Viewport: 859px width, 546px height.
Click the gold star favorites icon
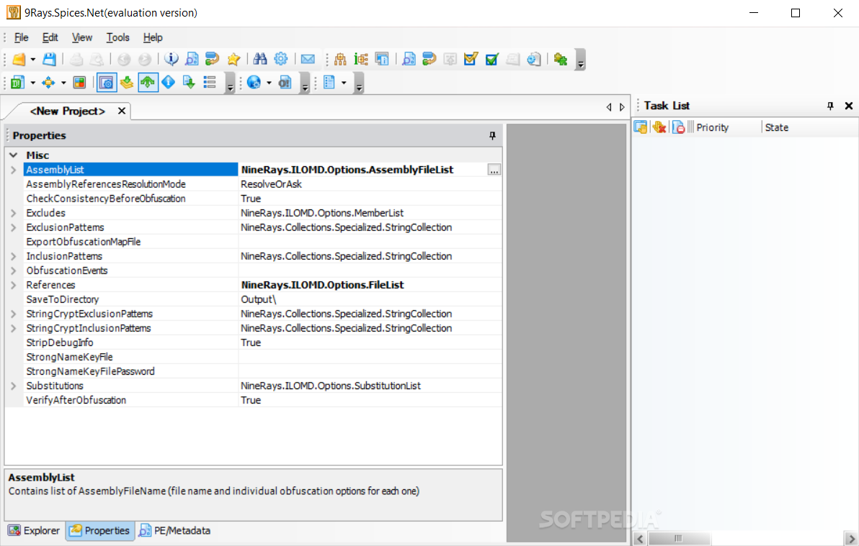click(x=234, y=59)
